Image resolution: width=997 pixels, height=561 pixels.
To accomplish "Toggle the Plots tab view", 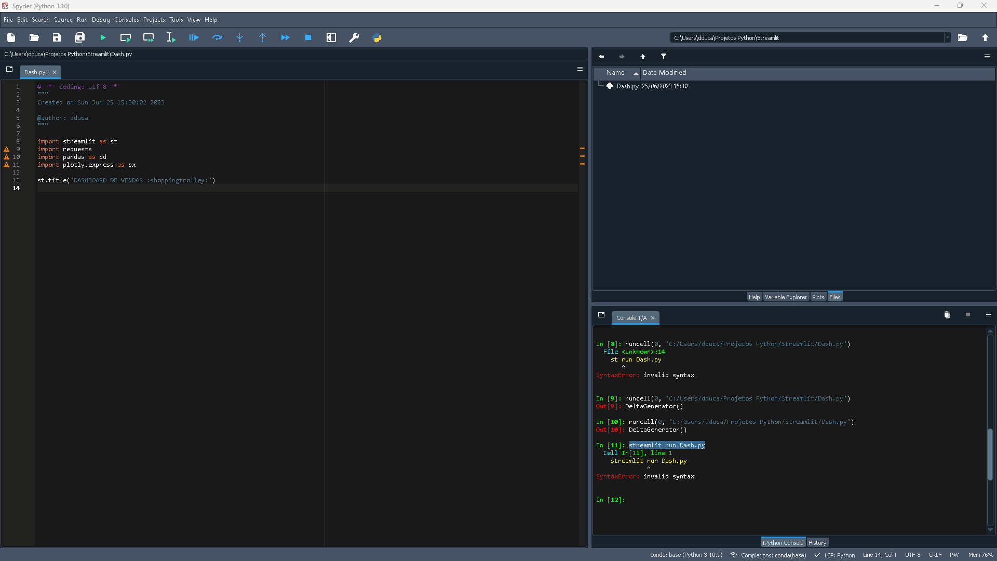I will point(818,297).
